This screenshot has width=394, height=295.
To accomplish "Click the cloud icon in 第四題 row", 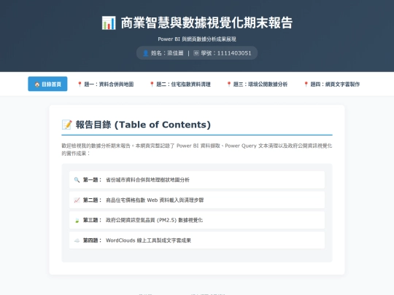I will 77,240.
